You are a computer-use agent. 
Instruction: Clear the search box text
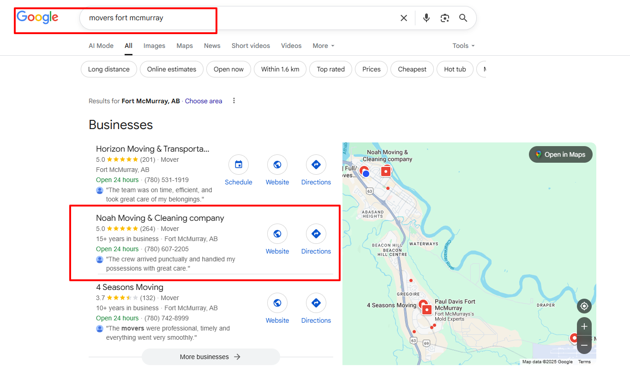tap(404, 18)
